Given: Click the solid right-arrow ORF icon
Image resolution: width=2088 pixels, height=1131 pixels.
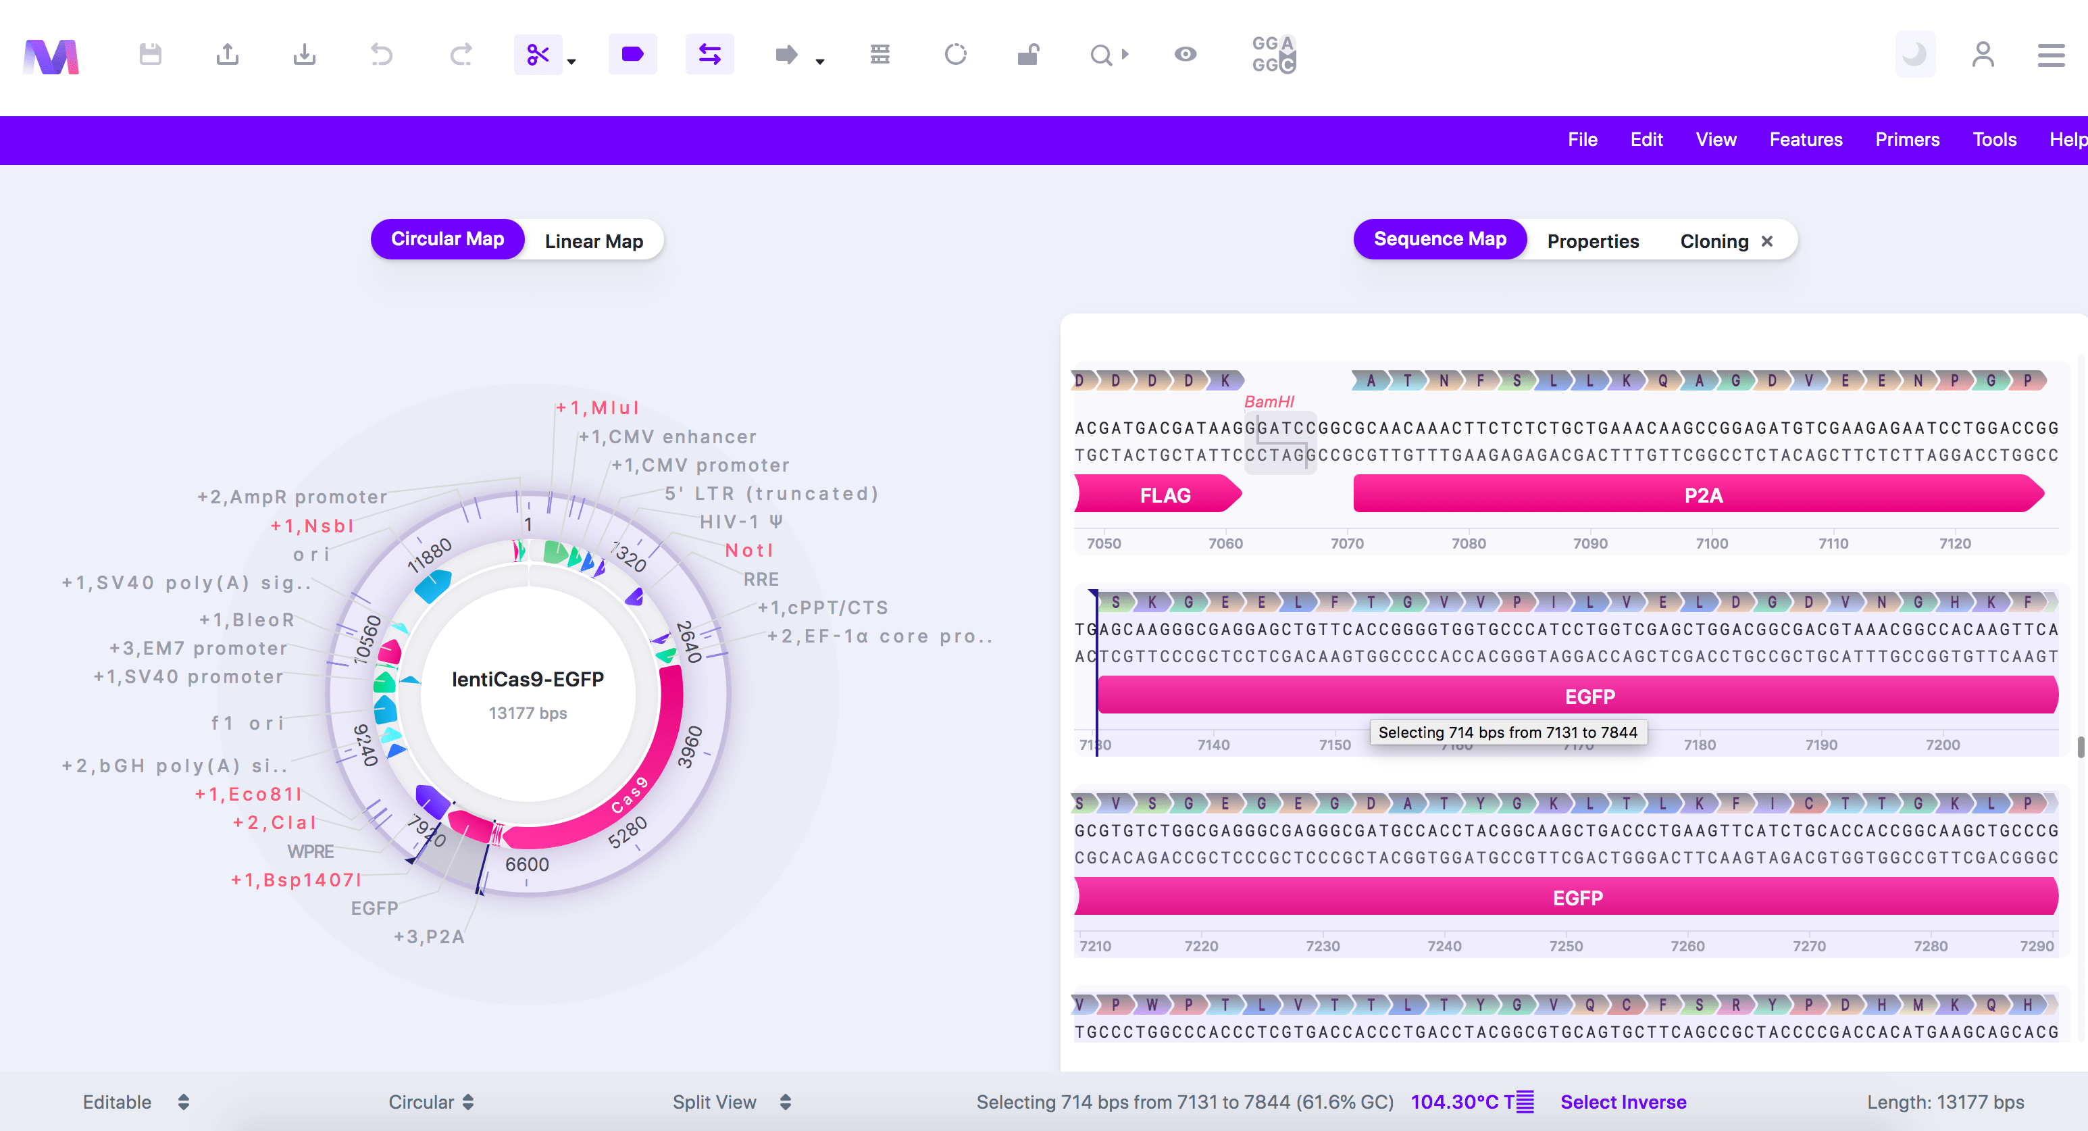Looking at the screenshot, I should (x=786, y=54).
